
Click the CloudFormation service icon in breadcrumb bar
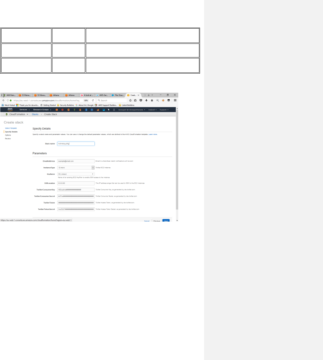[x=7, y=114]
